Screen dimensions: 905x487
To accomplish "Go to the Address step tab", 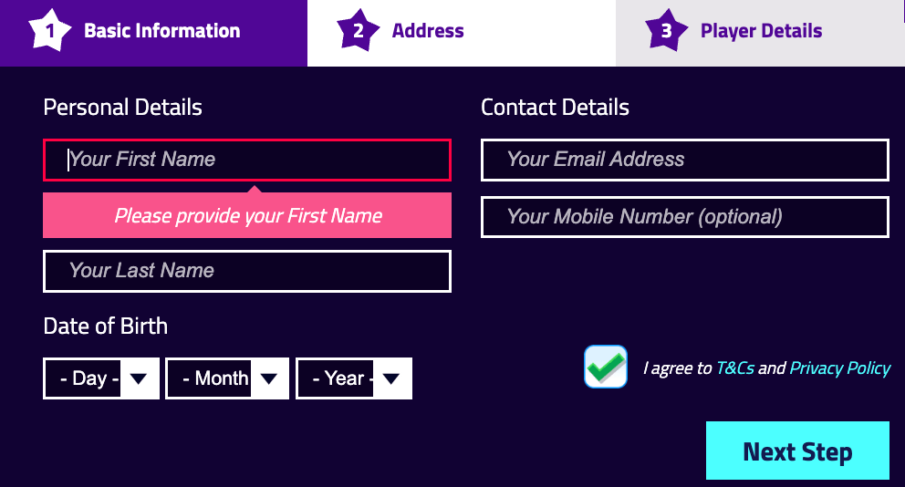I will click(427, 32).
